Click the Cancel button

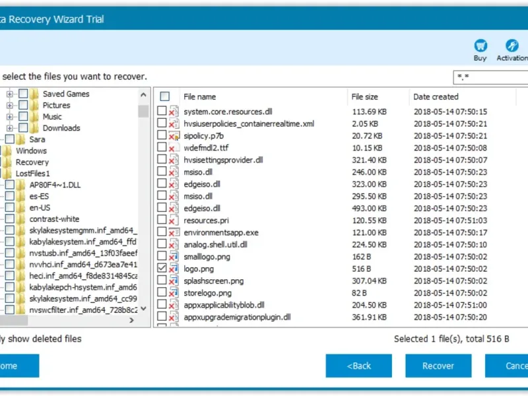coord(506,366)
